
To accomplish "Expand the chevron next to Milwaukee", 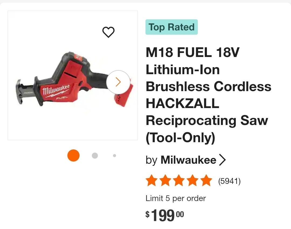I will pos(222,160).
